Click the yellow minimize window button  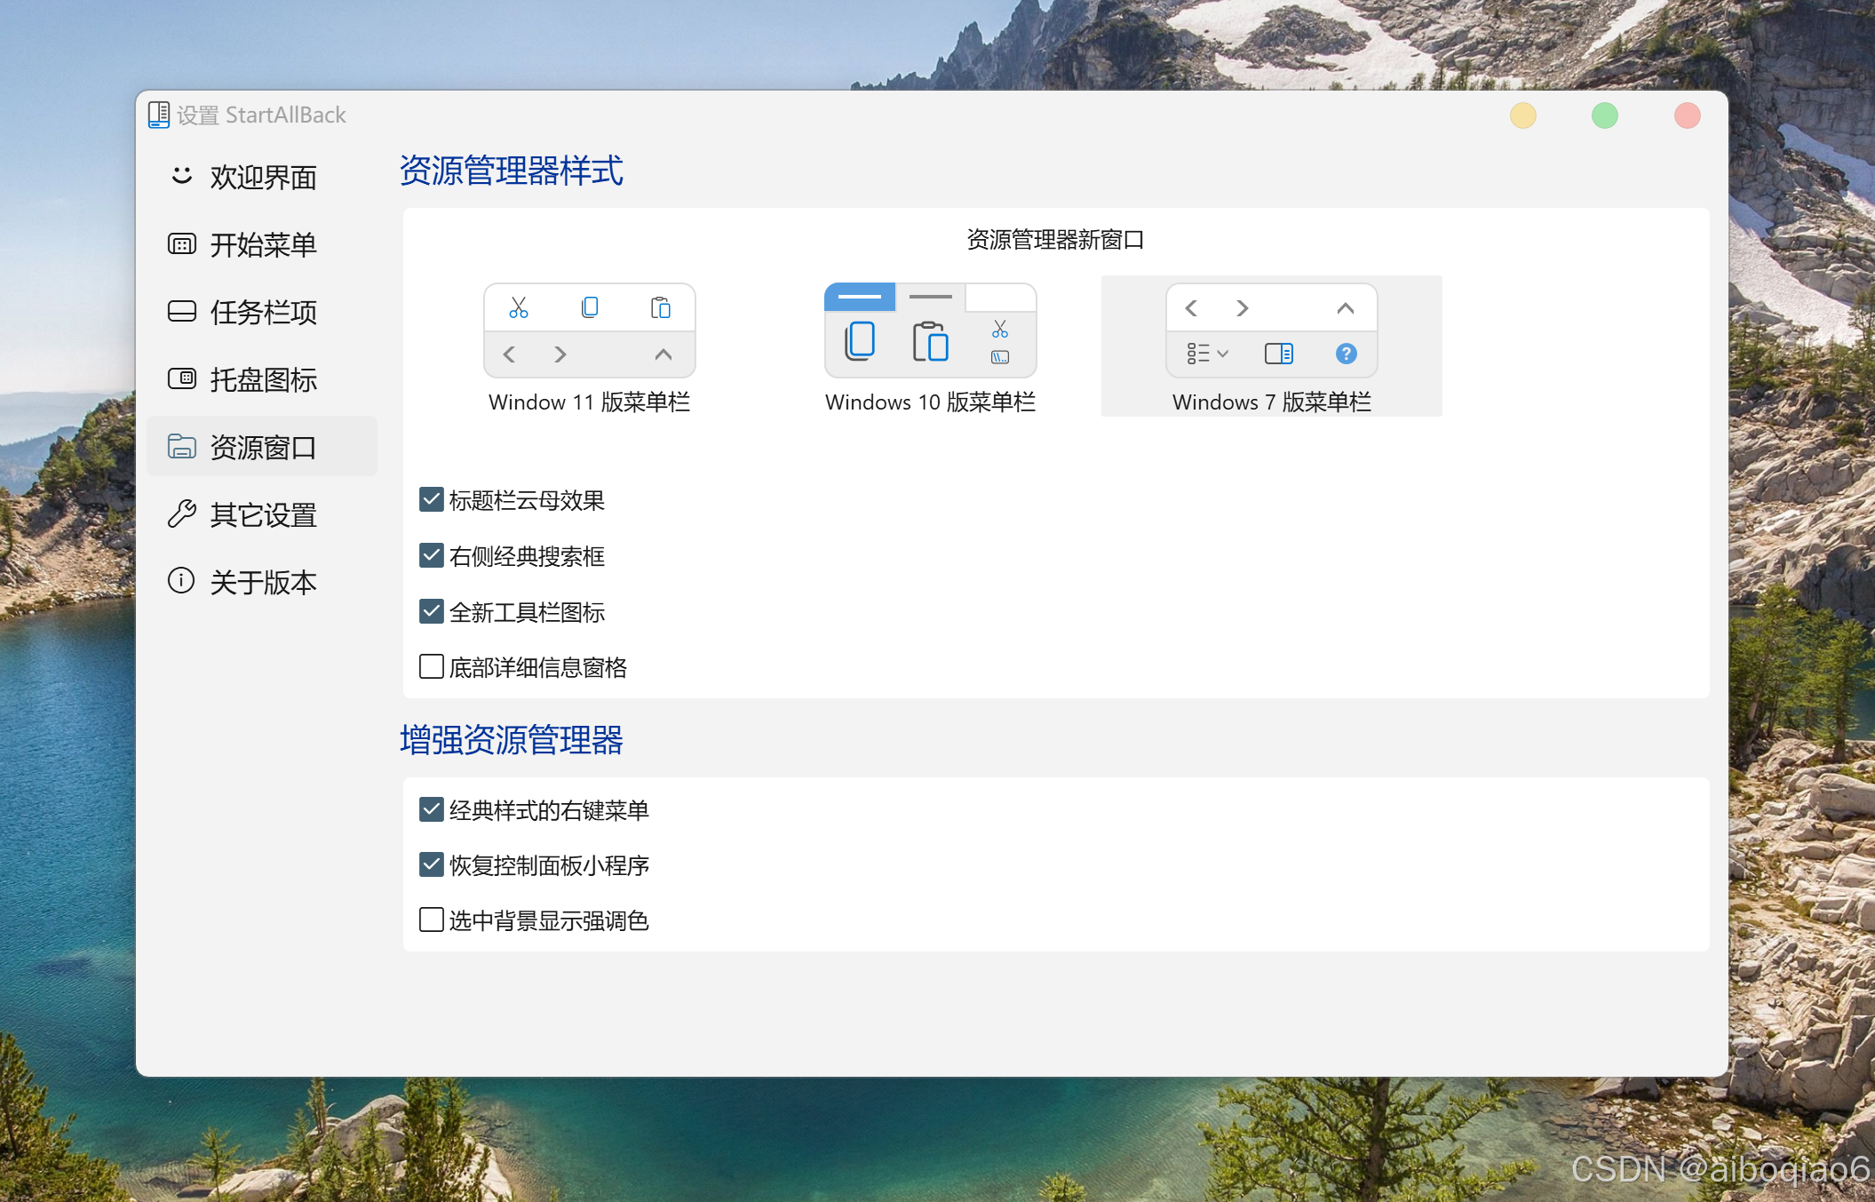(1523, 115)
